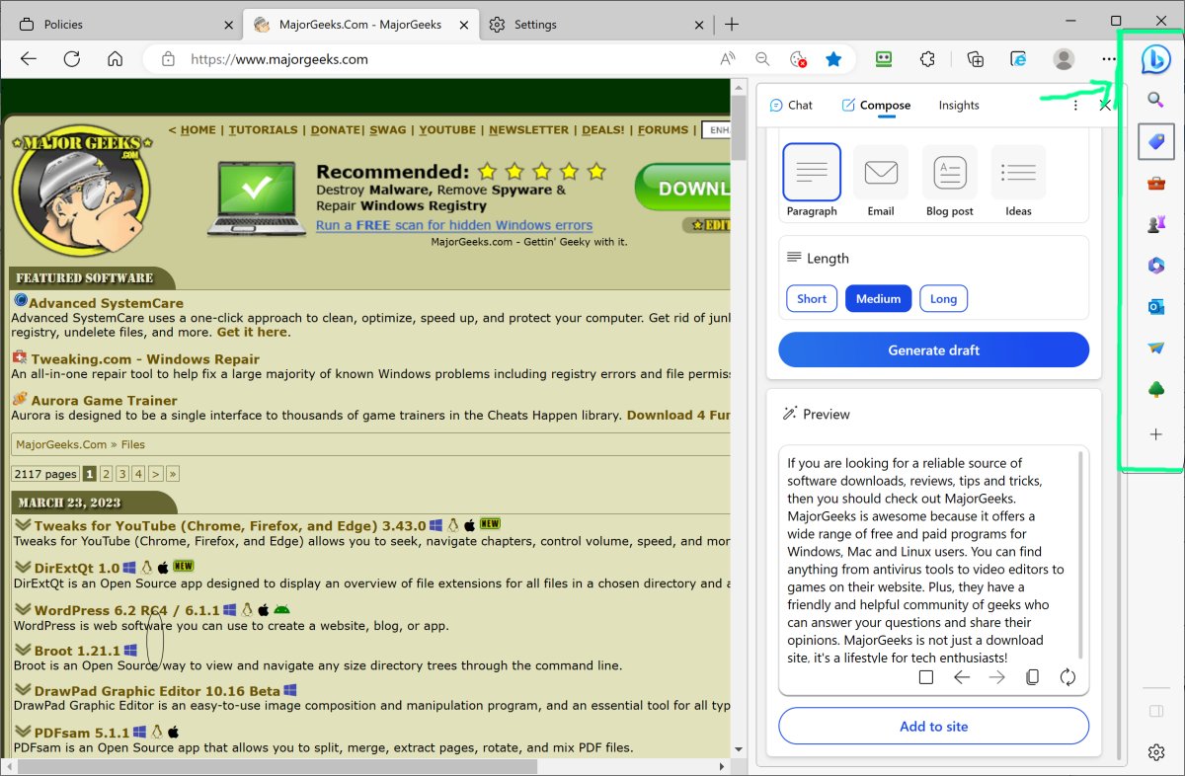Select the Long length option

(x=943, y=298)
